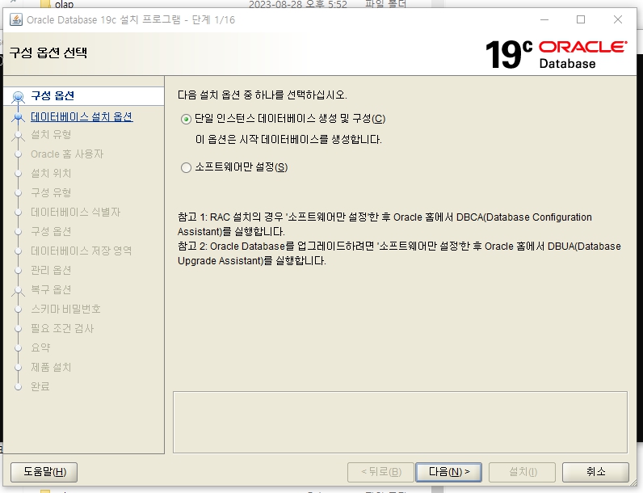
Task: Maximize the Oracle installer window
Action: coord(581,19)
